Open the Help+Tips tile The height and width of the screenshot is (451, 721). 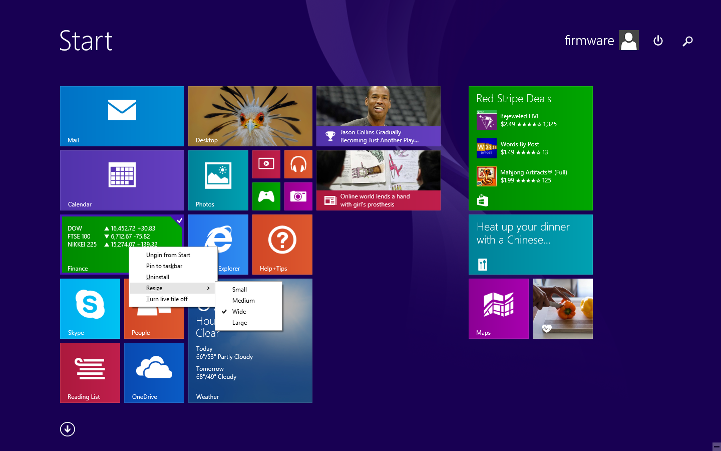coord(282,245)
